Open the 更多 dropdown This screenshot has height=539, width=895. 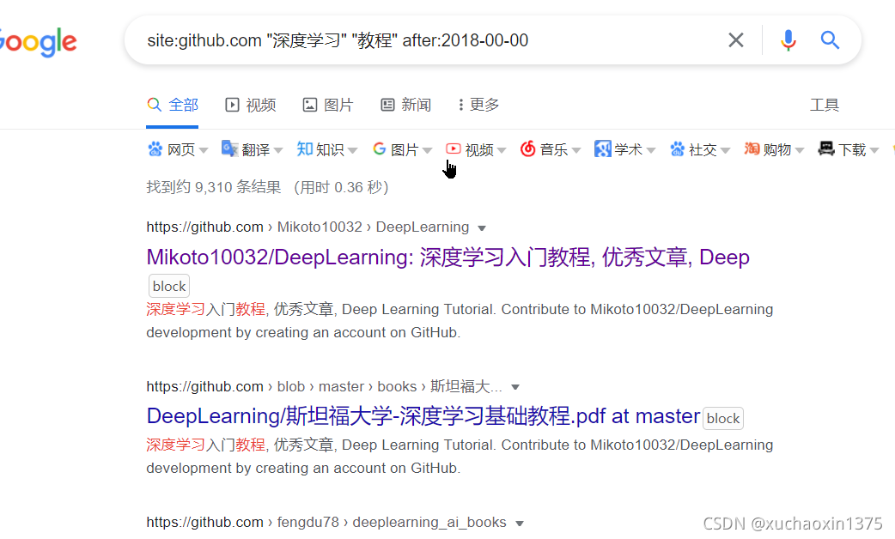(x=477, y=105)
